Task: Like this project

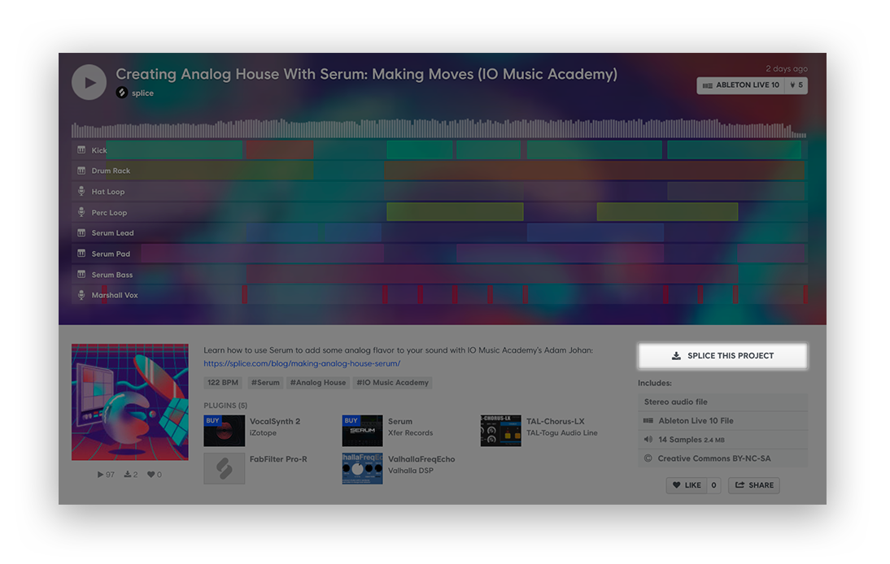Action: coord(687,485)
